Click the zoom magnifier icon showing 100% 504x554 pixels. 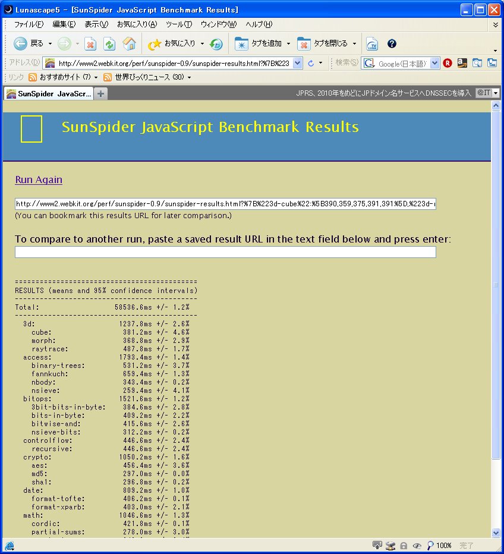pyautogui.click(x=430, y=546)
